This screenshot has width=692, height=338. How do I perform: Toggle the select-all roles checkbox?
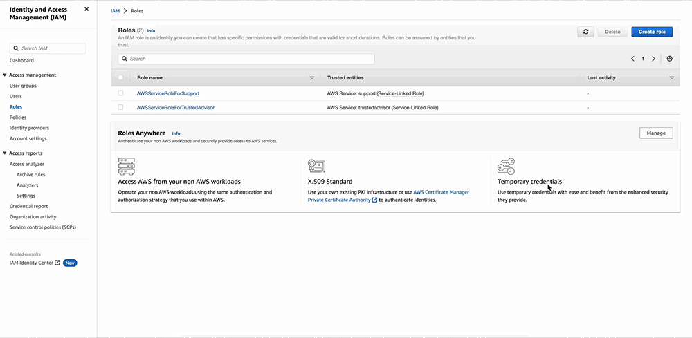[x=120, y=77]
